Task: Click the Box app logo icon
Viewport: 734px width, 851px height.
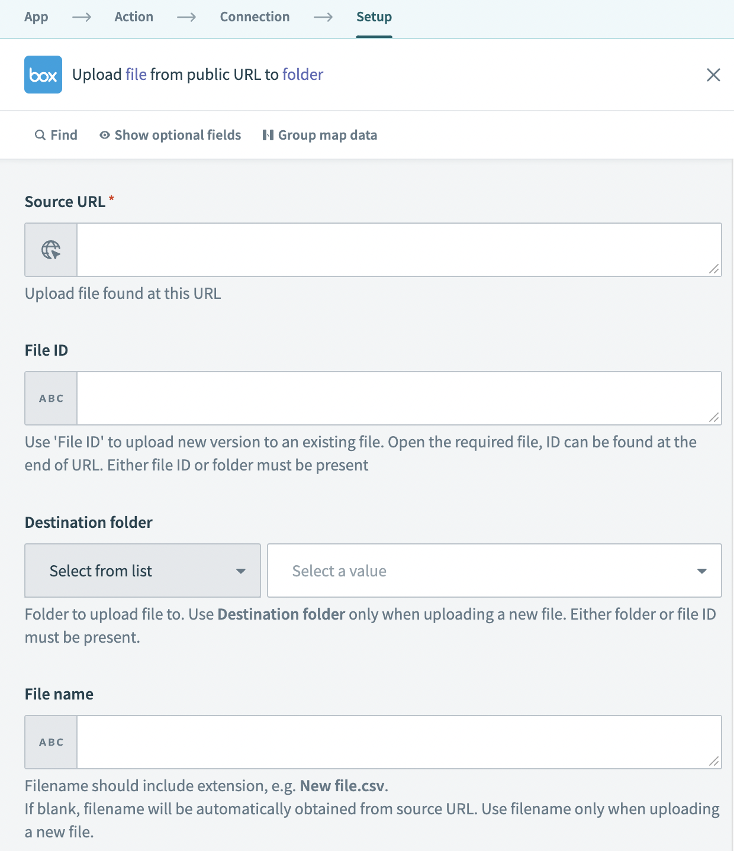Action: (43, 75)
